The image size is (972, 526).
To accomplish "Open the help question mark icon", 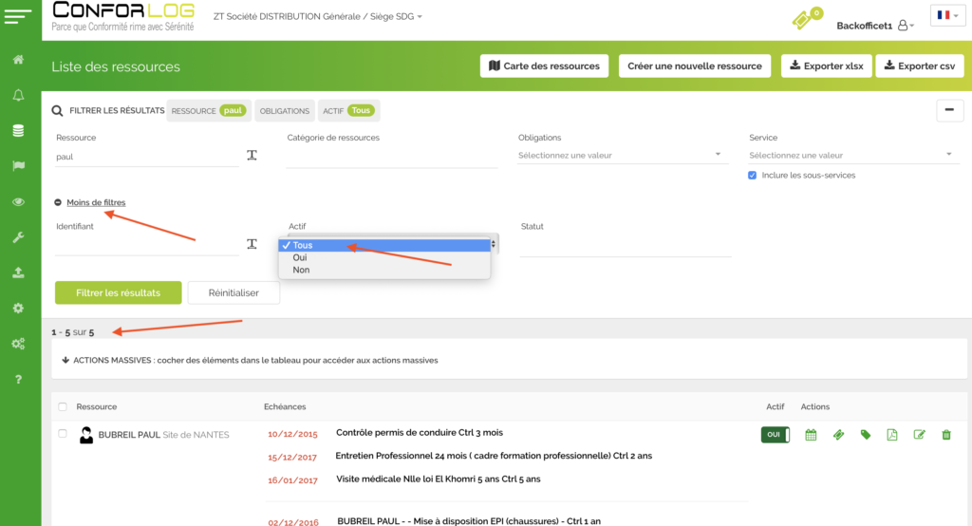I will click(x=18, y=380).
